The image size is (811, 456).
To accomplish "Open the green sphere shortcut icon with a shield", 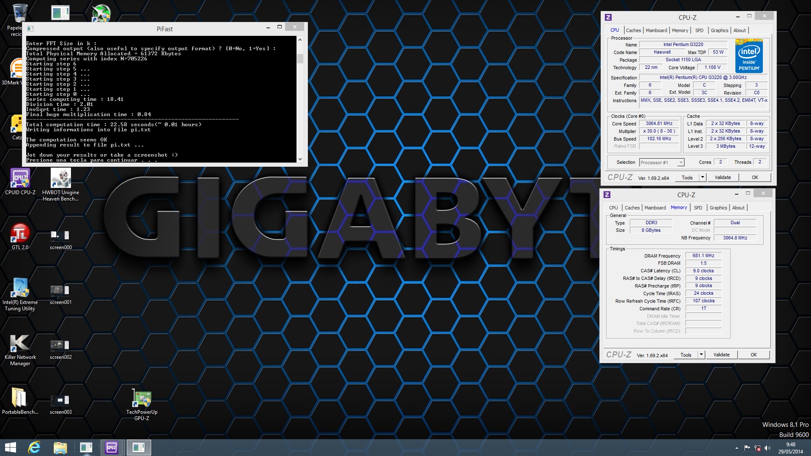I will coord(101,13).
